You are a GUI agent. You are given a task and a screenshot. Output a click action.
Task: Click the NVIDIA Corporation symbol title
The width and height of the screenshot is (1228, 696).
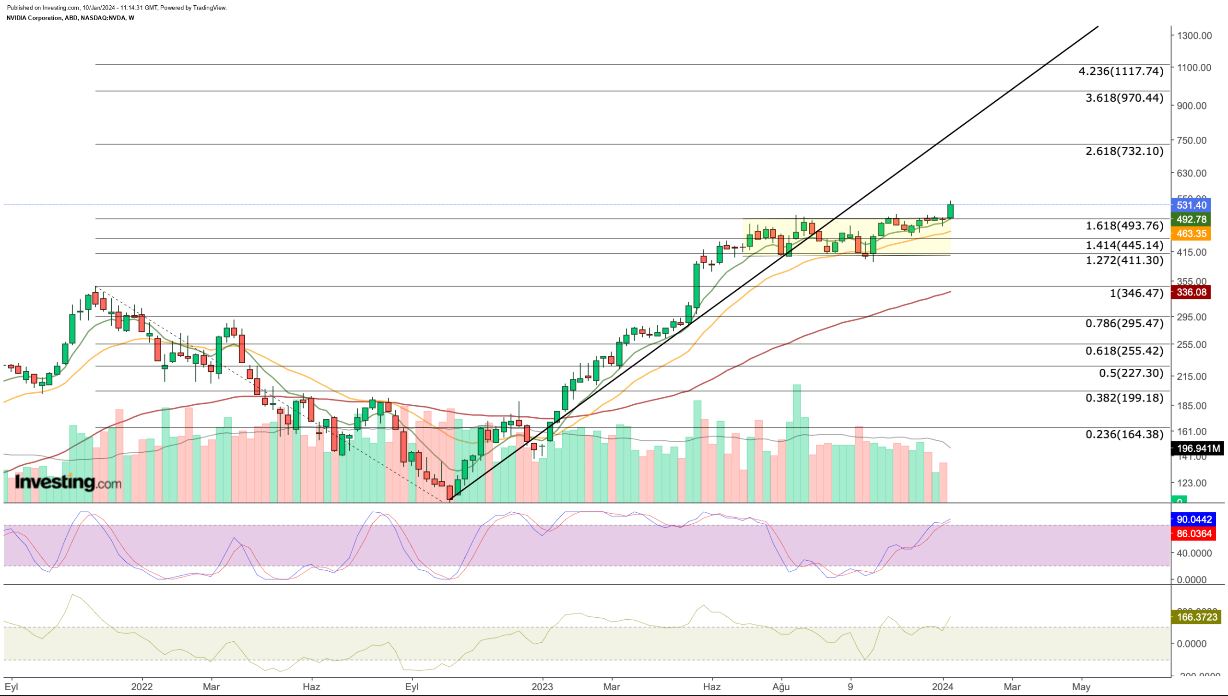click(x=71, y=18)
